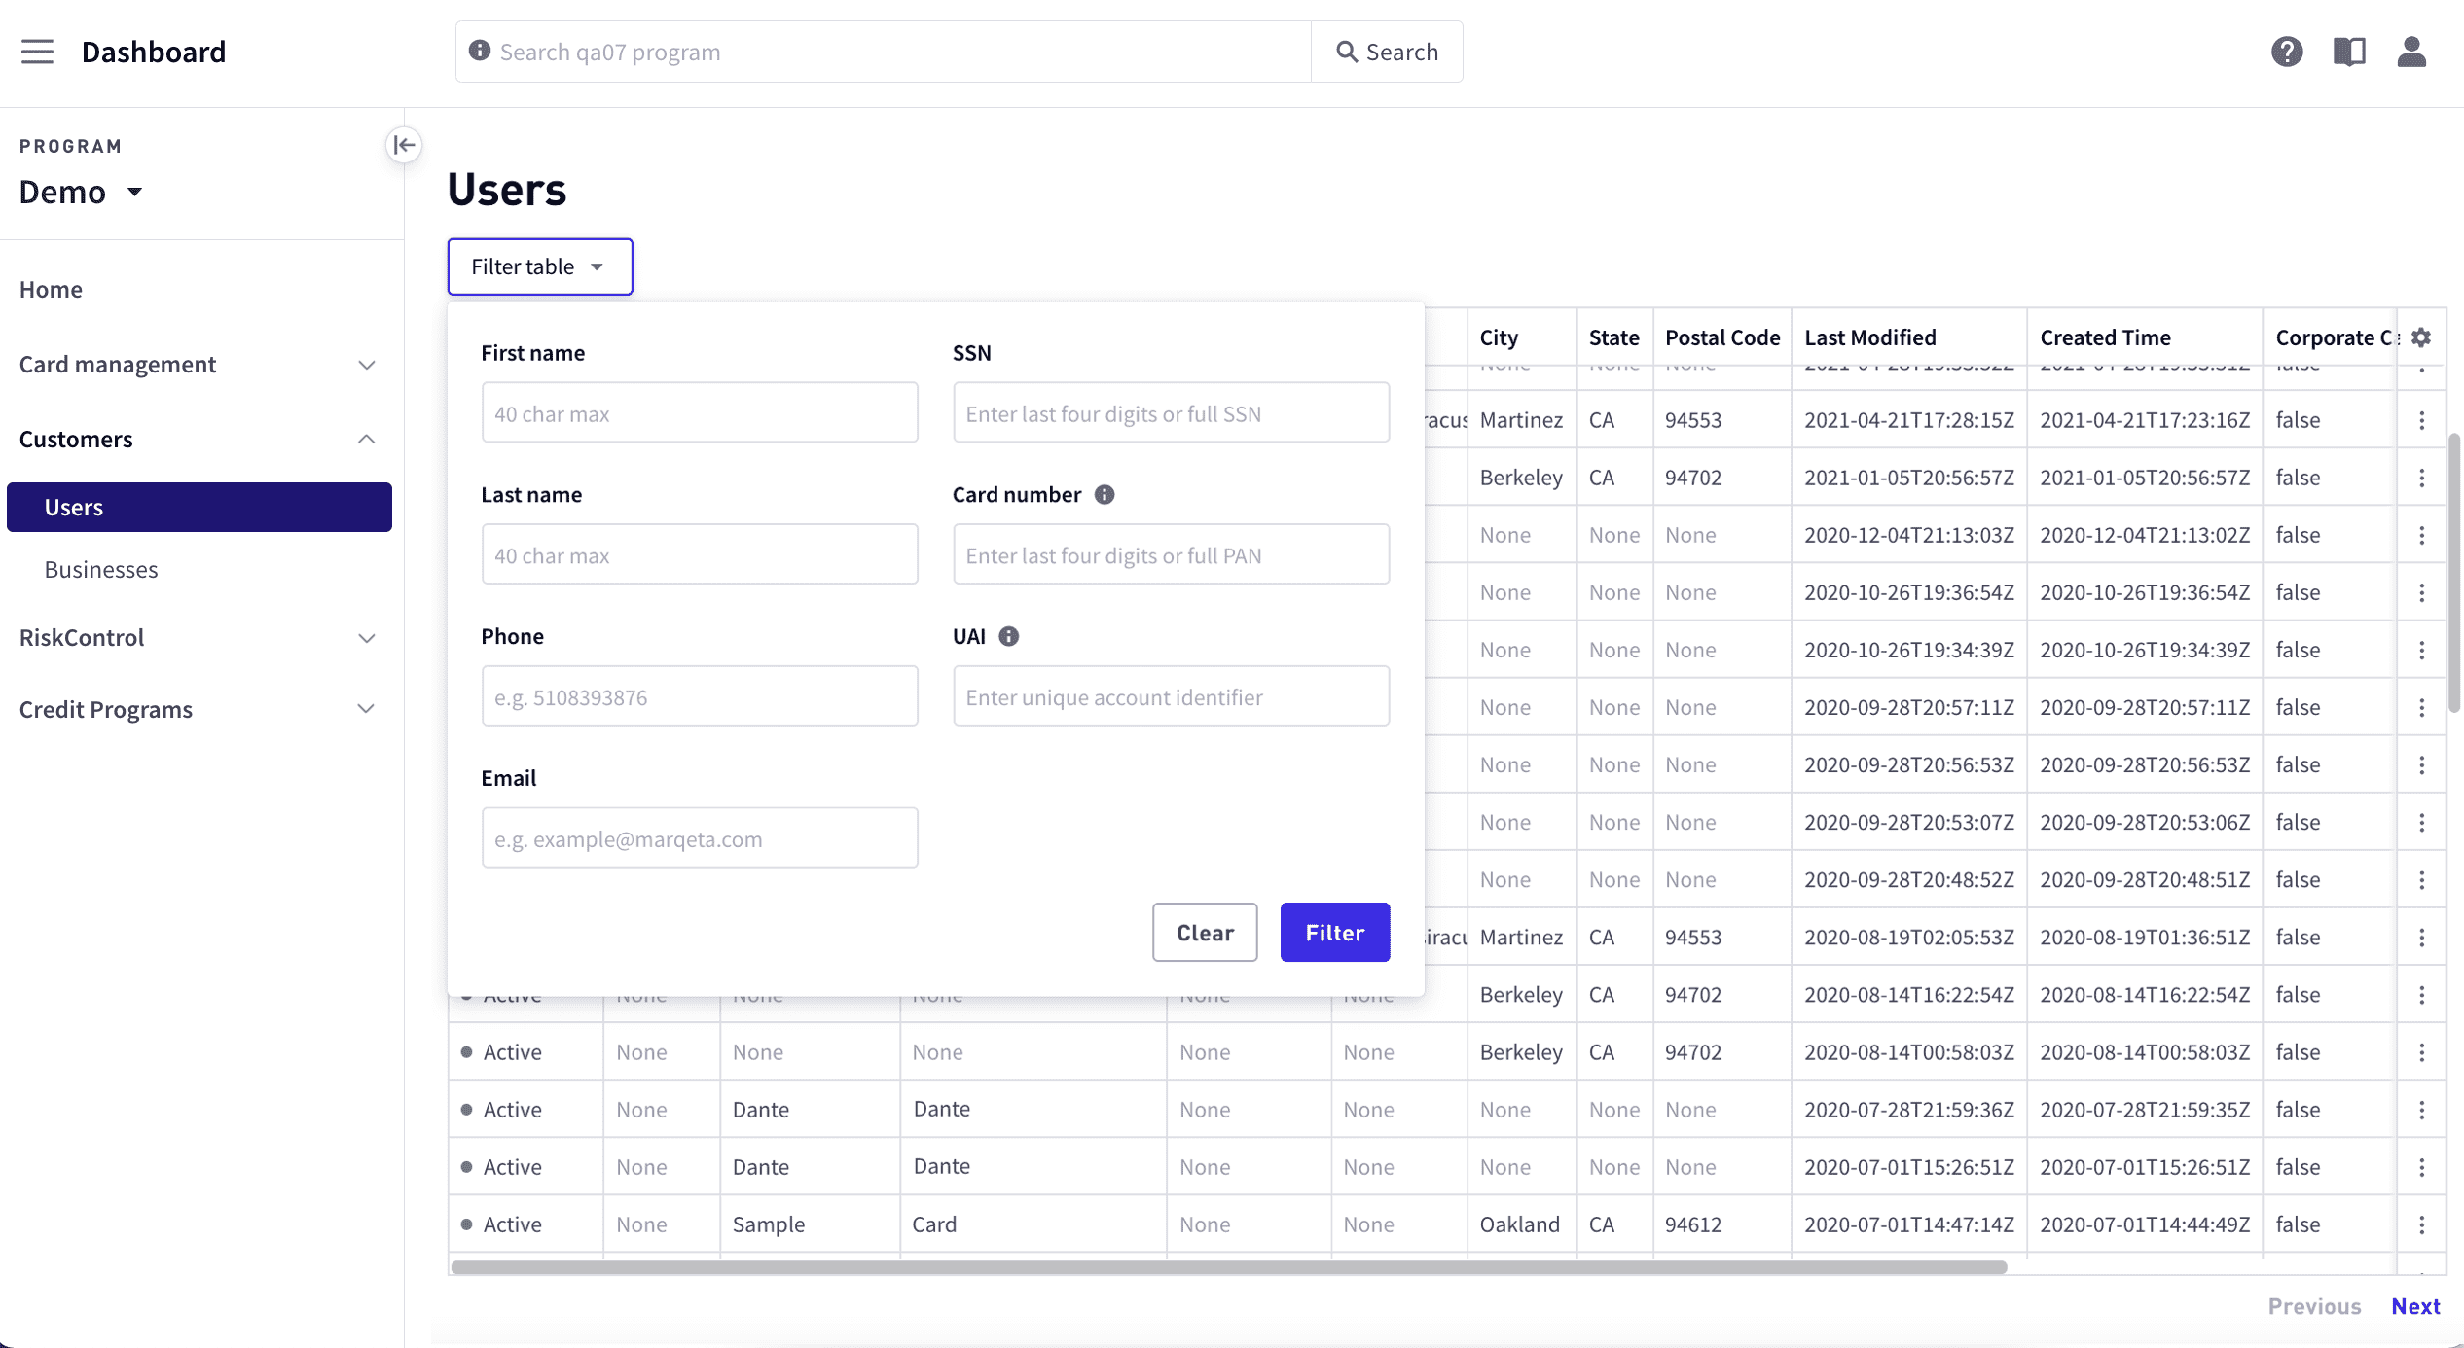
Task: Open the hamburger navigation menu
Action: [37, 52]
